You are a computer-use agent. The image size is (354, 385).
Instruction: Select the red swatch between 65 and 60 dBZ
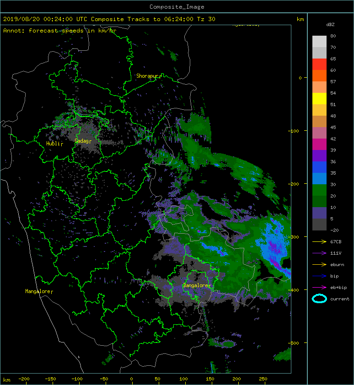(319, 64)
